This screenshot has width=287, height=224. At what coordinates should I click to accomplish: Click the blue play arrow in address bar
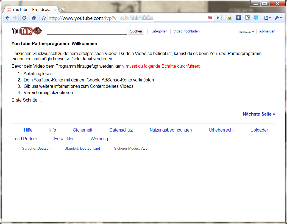pyautogui.click(x=218, y=18)
